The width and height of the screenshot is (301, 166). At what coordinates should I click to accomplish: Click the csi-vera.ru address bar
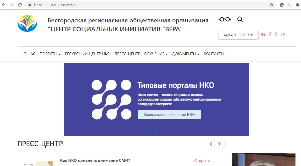150,5
